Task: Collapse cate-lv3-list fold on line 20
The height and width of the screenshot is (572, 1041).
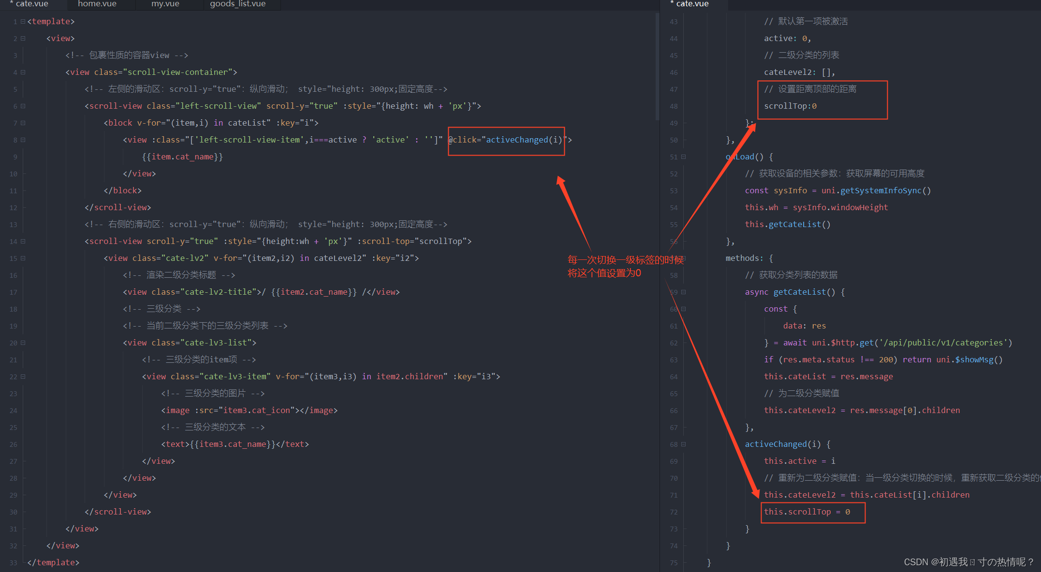Action: (23, 343)
